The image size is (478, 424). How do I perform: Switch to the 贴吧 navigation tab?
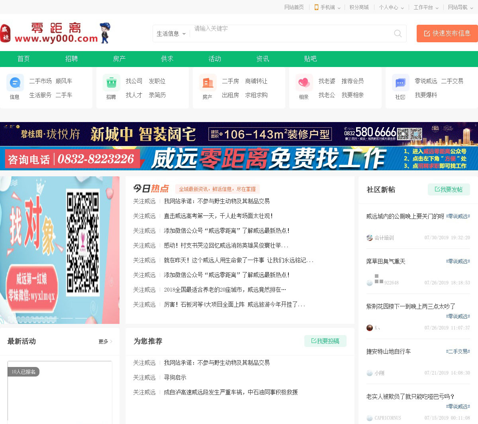(x=310, y=59)
